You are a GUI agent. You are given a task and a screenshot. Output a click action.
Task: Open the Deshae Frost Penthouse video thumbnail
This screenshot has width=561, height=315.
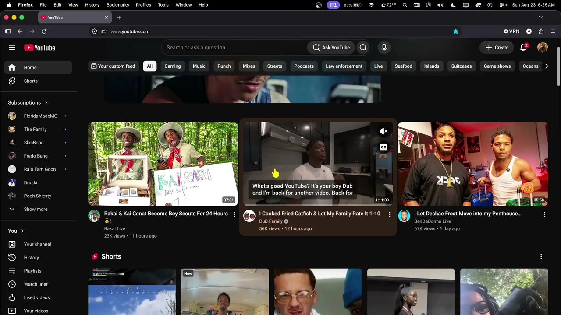click(473, 164)
